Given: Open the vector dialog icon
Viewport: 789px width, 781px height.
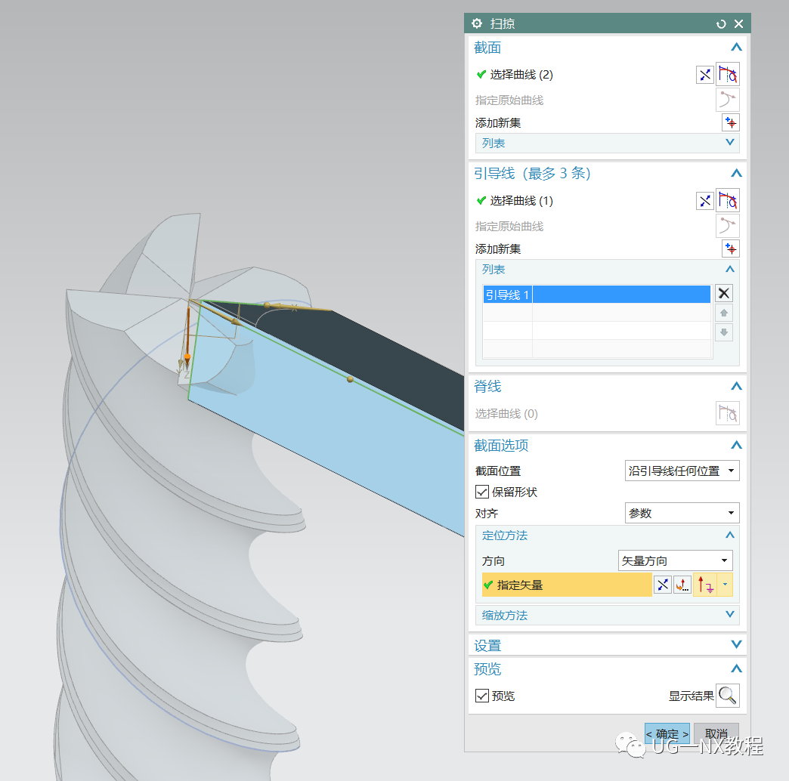Looking at the screenshot, I should 682,585.
